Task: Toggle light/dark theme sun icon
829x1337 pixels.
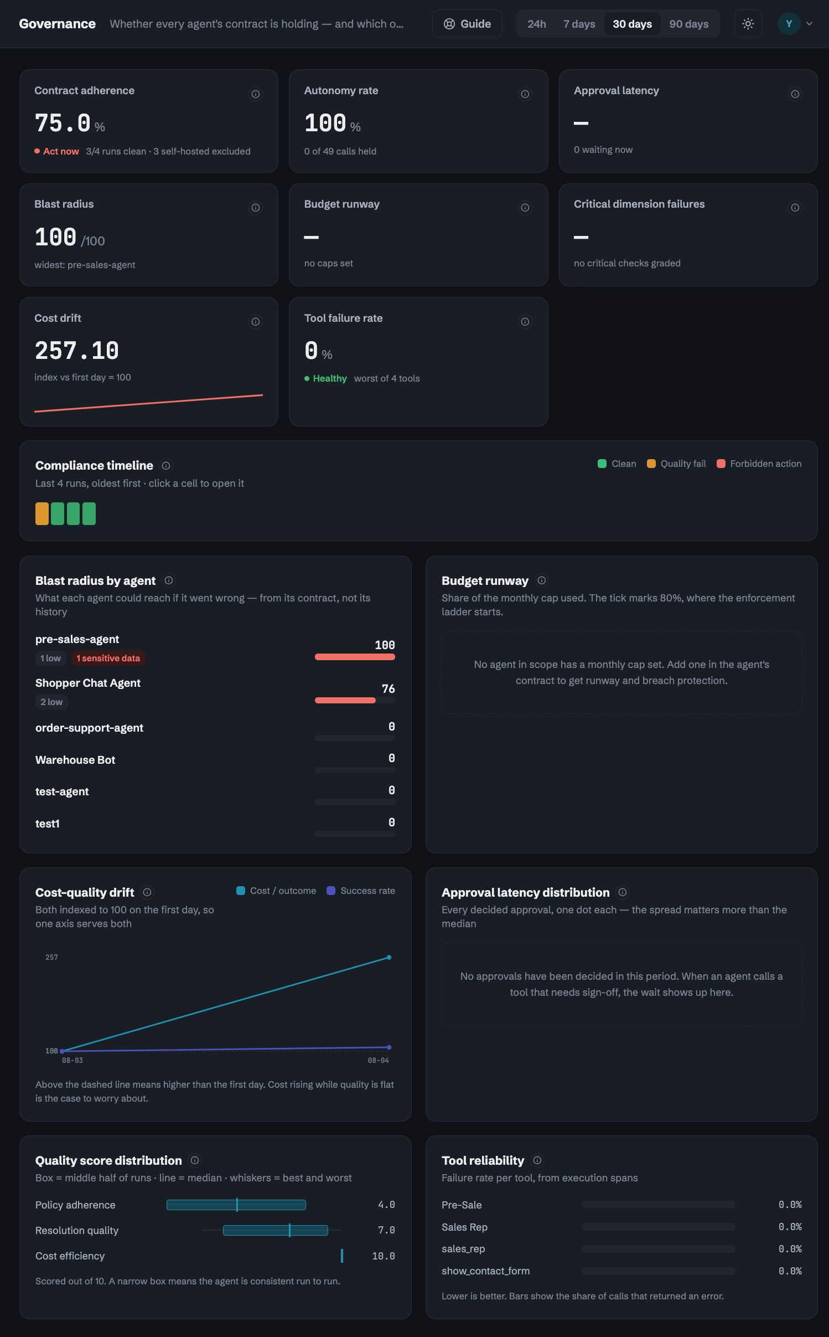Action: 748,24
